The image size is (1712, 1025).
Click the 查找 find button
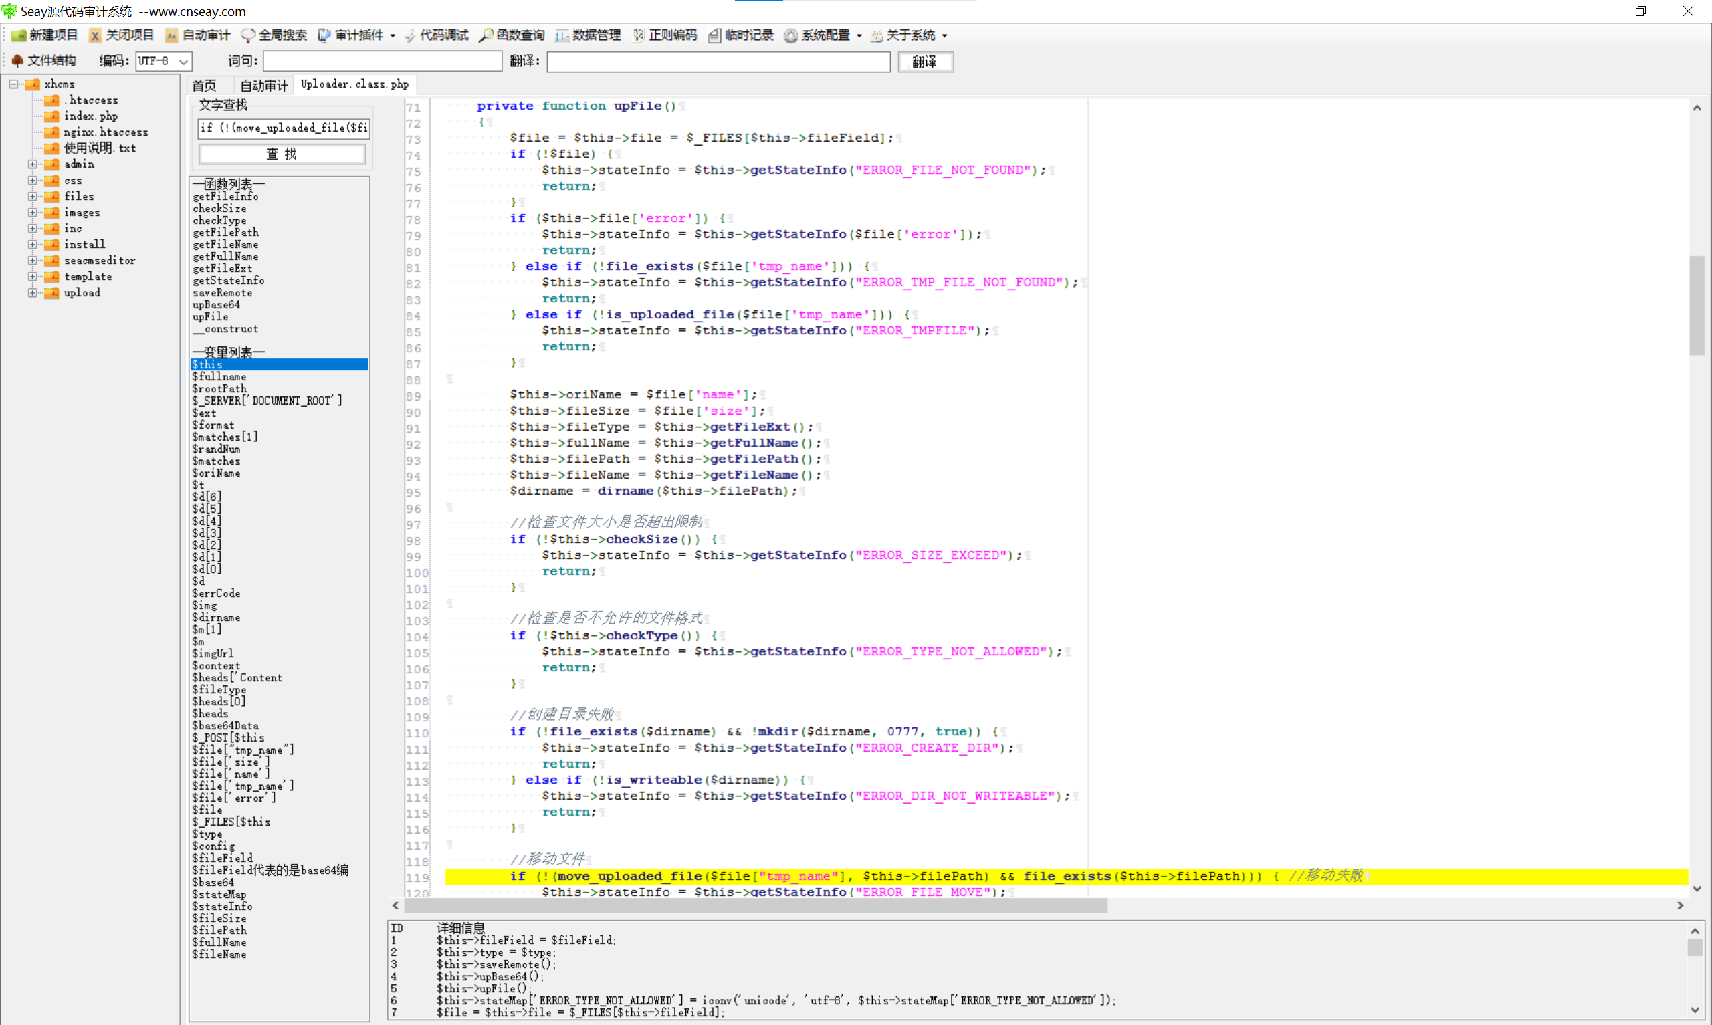point(282,154)
